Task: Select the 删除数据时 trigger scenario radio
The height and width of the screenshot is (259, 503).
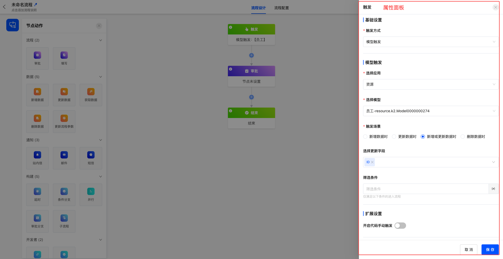Action: 463,137
